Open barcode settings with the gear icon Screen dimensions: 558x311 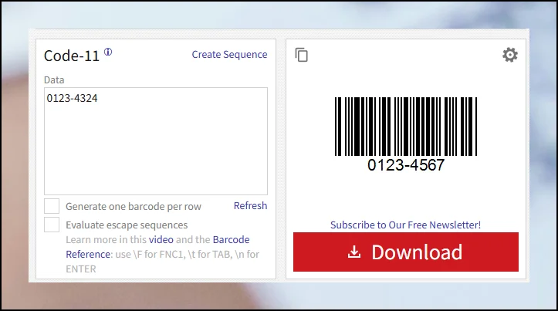coord(509,55)
